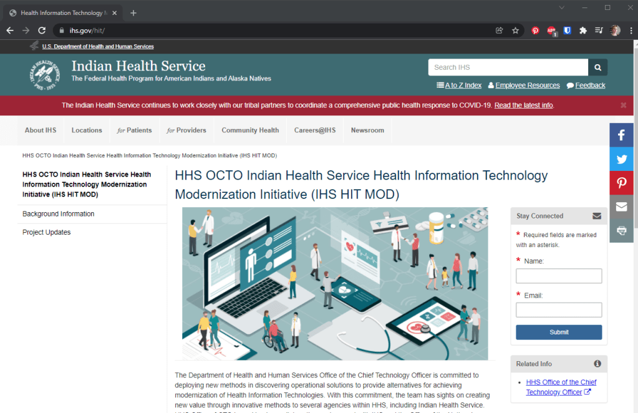Select the Newsroom navigation item
Screen dimensions: 638x413
367,130
